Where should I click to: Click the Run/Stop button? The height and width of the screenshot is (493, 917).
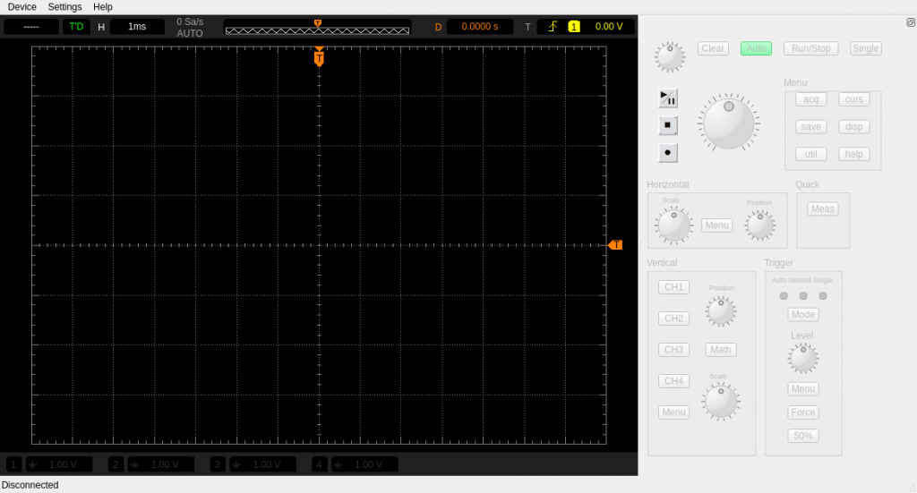pos(811,48)
